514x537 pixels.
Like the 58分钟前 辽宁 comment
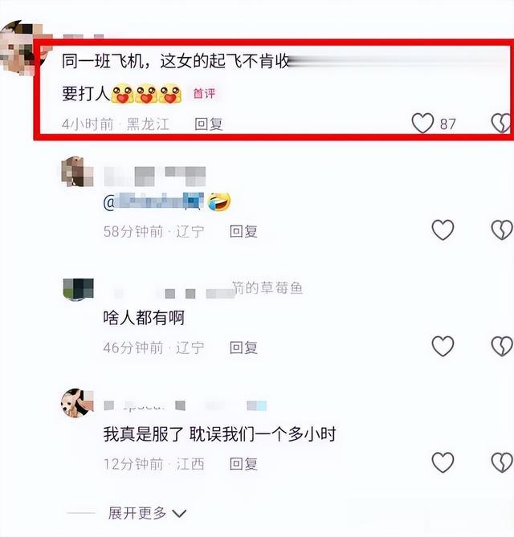[443, 230]
